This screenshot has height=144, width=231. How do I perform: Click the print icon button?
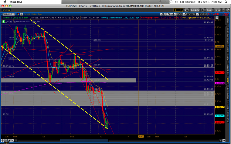pos(203,10)
